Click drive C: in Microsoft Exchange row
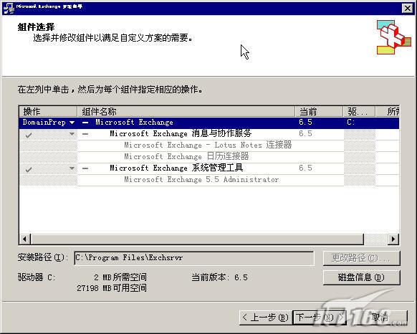Image resolution: width=417 pixels, height=334 pixels. pyautogui.click(x=351, y=123)
